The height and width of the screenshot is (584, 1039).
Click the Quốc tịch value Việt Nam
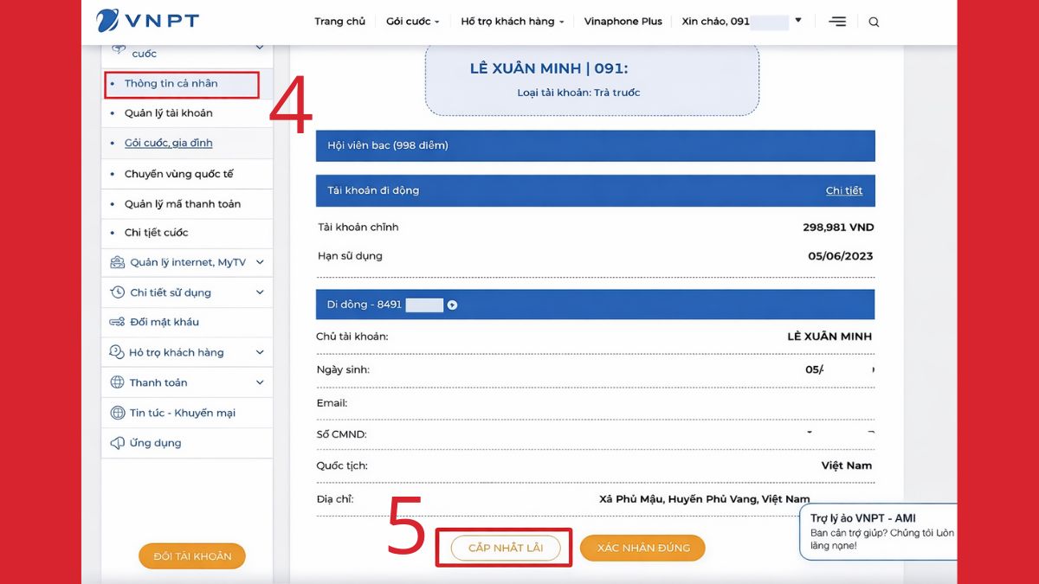pos(847,465)
